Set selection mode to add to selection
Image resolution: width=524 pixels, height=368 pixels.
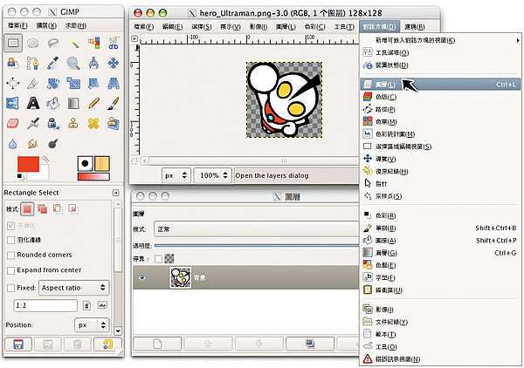(42, 209)
